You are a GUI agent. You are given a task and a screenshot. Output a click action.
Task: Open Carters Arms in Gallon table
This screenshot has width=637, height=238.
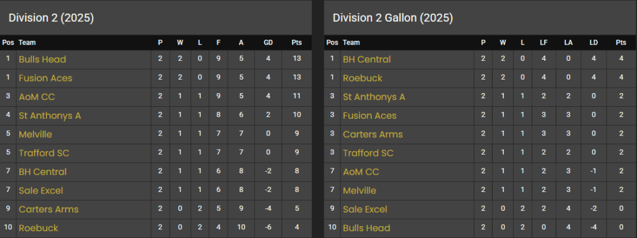pos(373,134)
